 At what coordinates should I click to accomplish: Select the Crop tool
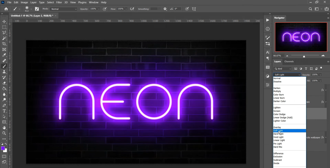(x=4, y=44)
